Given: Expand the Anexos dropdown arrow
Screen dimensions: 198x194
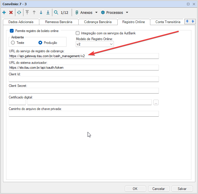Looking at the screenshot, I should 96,12.
